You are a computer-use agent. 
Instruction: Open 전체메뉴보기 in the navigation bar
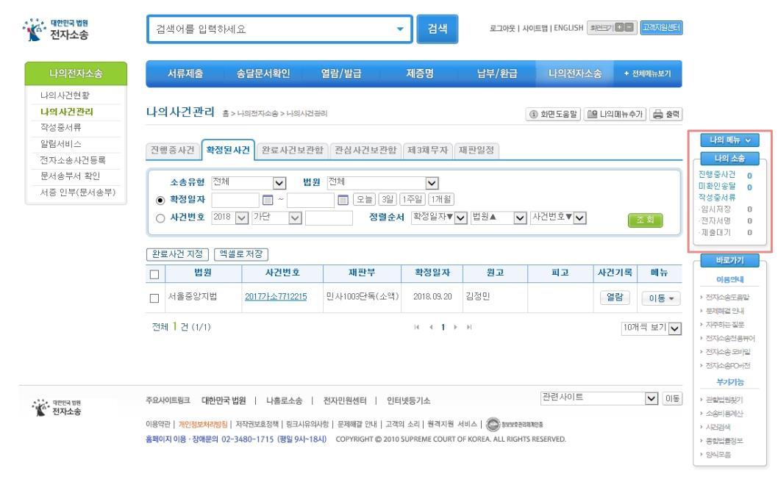[648, 74]
